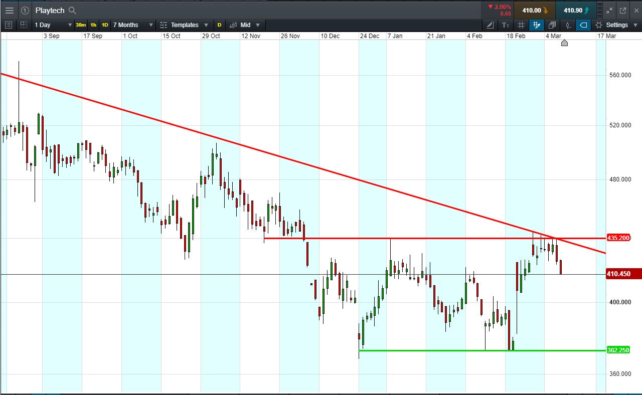Click the 4 Mar date label
Screen dimensions: 642x395
coord(553,36)
